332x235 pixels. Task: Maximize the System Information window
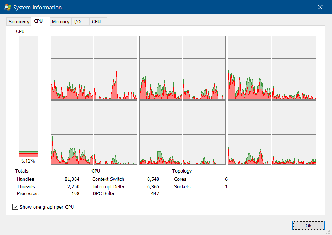[x=298, y=7]
